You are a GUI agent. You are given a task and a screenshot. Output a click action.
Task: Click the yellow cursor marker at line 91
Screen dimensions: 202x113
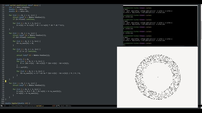(x=6, y=81)
